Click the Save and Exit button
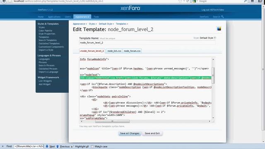The width and height of the screenshot is (265, 149). click(x=152, y=133)
